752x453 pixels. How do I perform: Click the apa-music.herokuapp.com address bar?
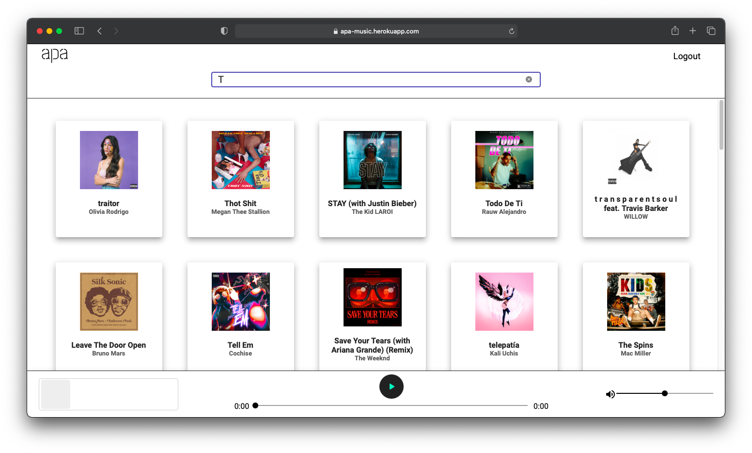pyautogui.click(x=376, y=31)
